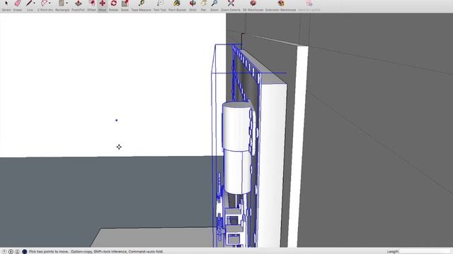Click the "Pick two points to move" status hint
The image size is (453, 254).
tap(49, 251)
